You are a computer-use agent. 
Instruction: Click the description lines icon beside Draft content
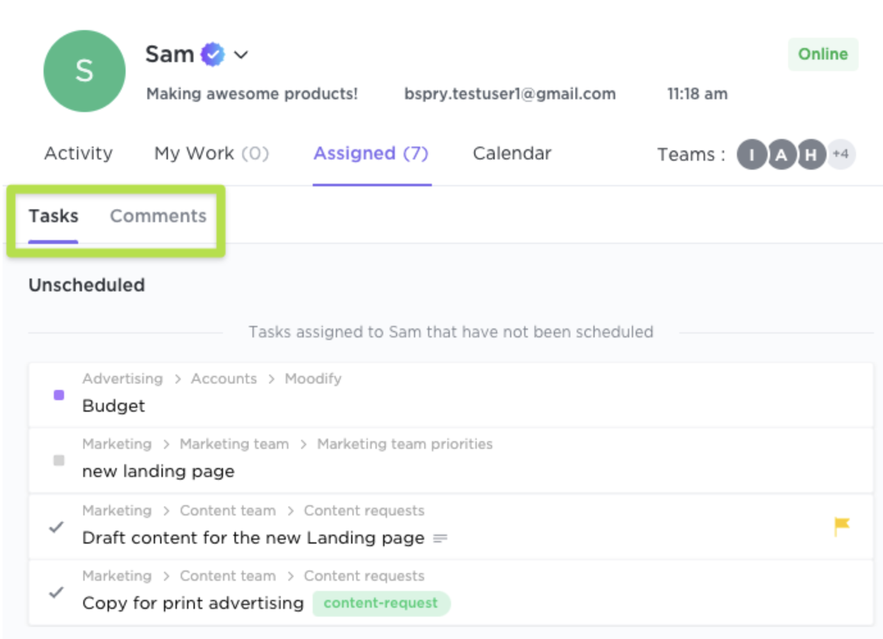coord(440,538)
